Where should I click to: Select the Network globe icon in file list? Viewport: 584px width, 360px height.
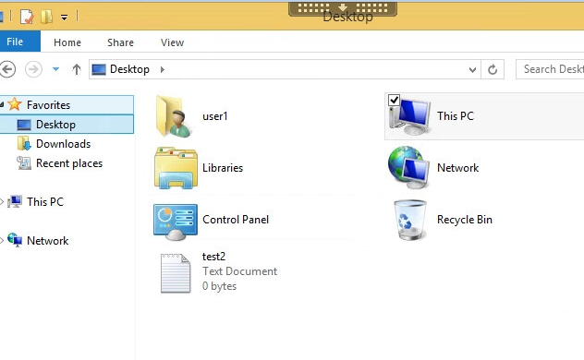(409, 167)
